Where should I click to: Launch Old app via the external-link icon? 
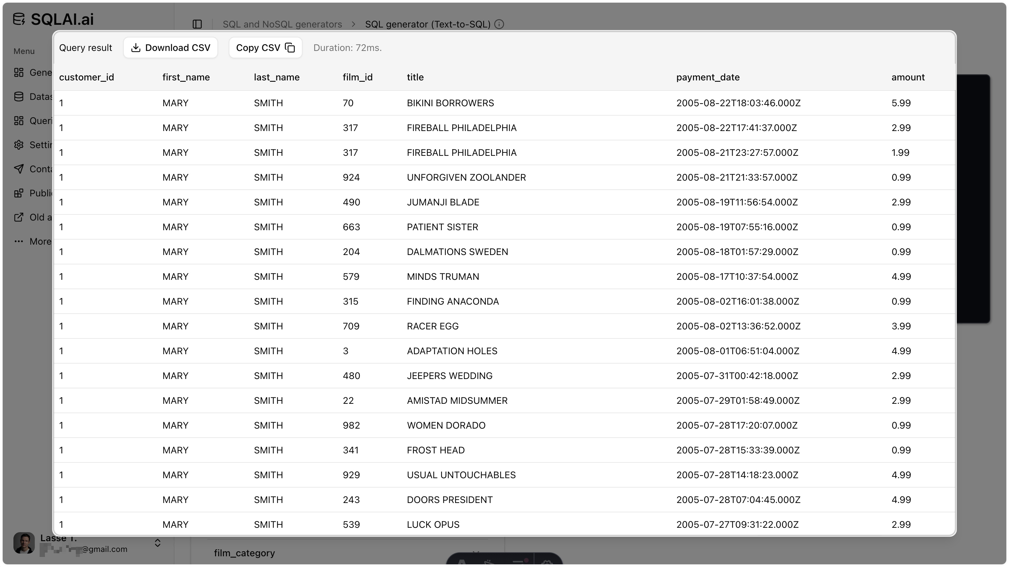tap(18, 217)
